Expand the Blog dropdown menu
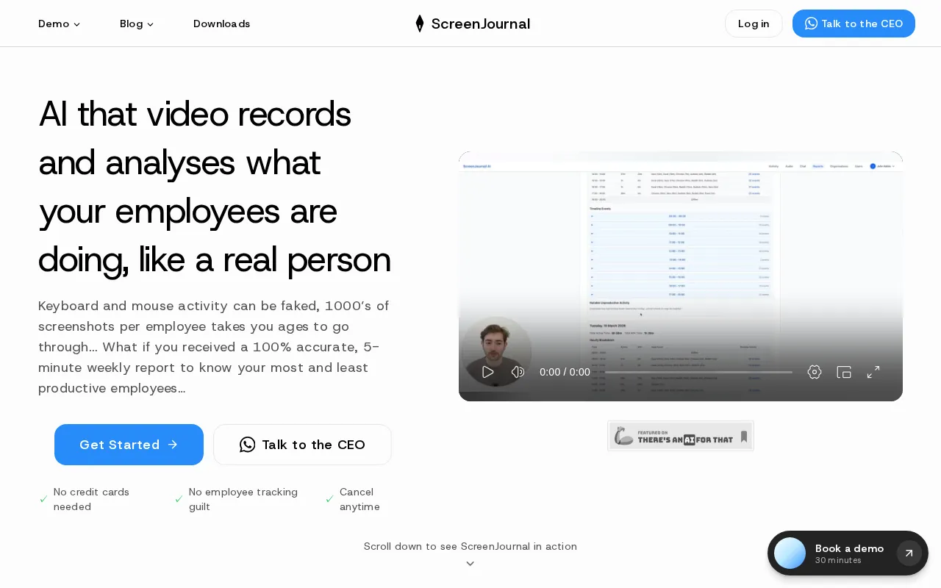The width and height of the screenshot is (941, 588). [x=137, y=24]
